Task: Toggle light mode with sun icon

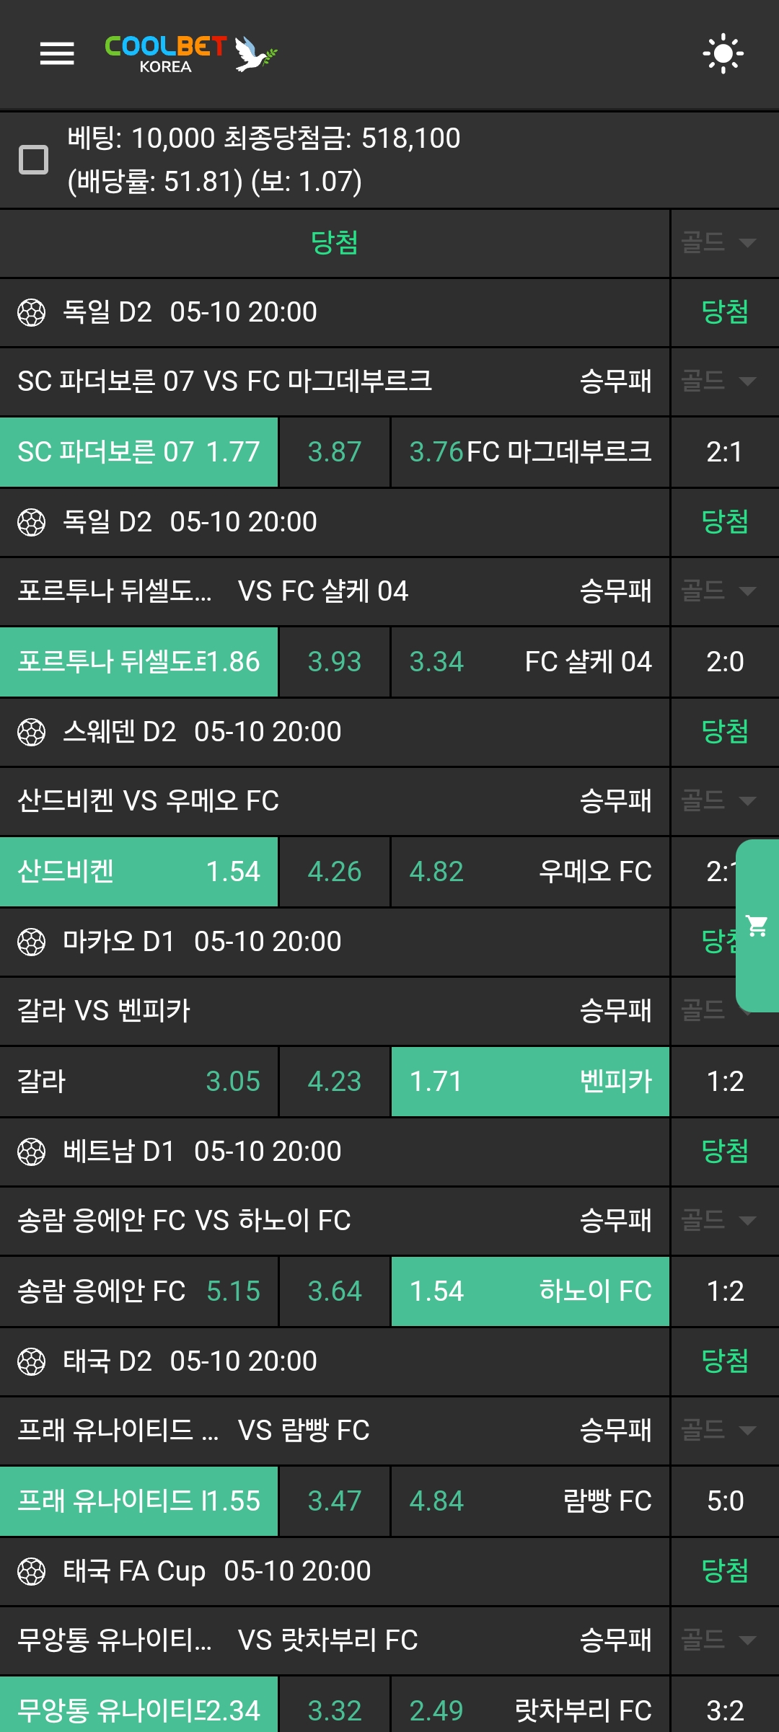Action: [x=723, y=53]
